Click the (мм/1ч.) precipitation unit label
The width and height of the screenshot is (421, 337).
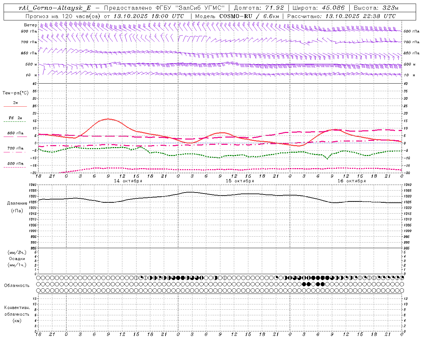pyautogui.click(x=17, y=265)
